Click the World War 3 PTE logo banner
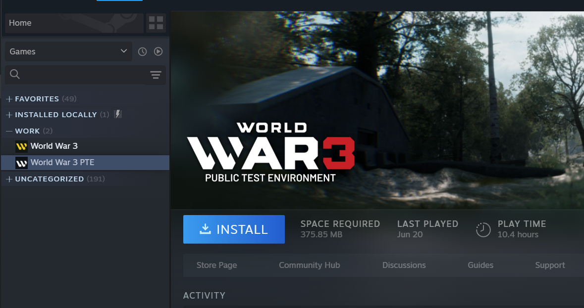 [x=271, y=152]
